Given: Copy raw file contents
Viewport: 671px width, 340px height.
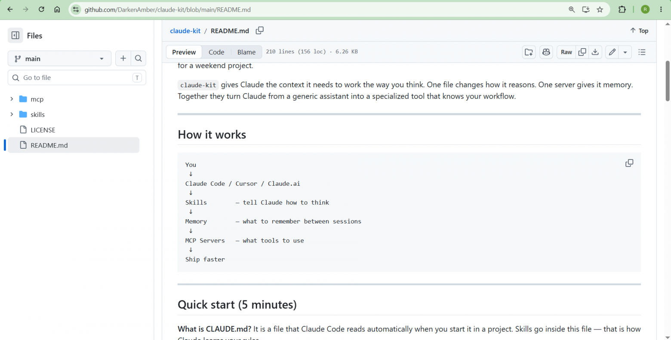Looking at the screenshot, I should click(x=582, y=52).
